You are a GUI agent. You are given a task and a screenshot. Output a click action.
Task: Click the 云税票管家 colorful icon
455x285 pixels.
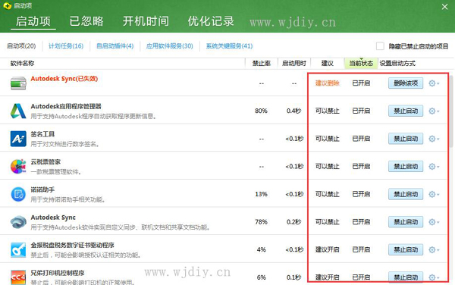coord(18,167)
